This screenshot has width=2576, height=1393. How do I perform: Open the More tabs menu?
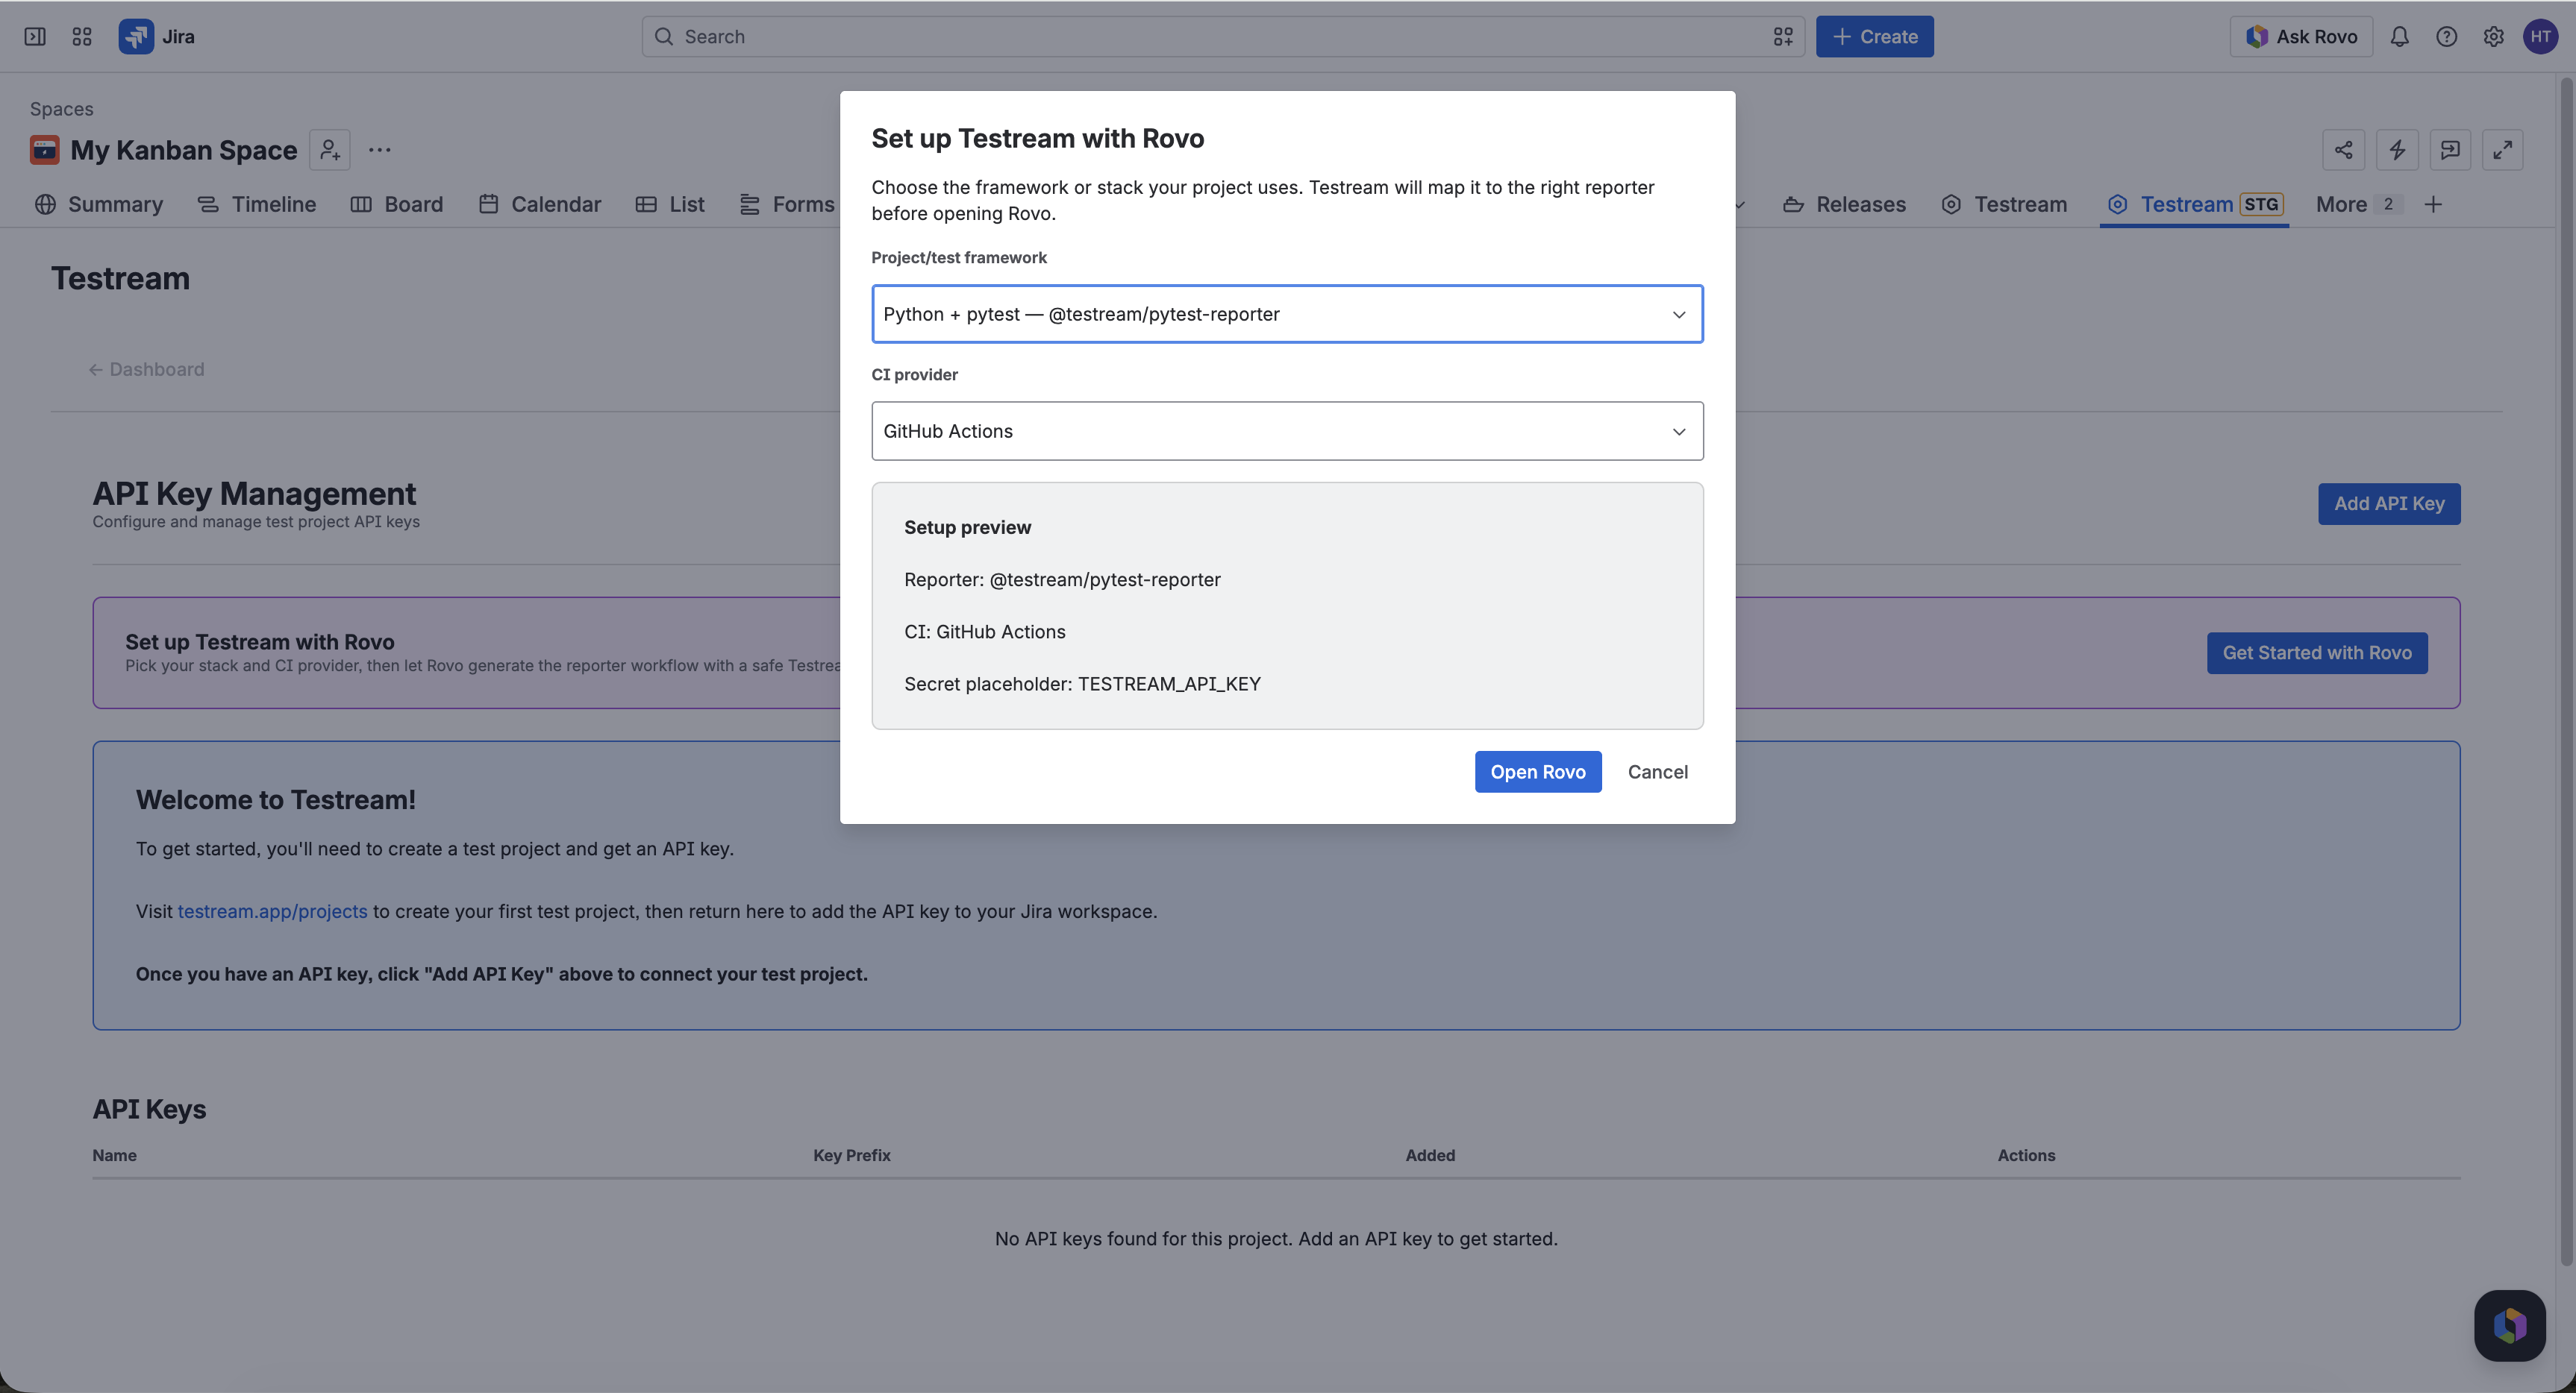(x=2357, y=205)
